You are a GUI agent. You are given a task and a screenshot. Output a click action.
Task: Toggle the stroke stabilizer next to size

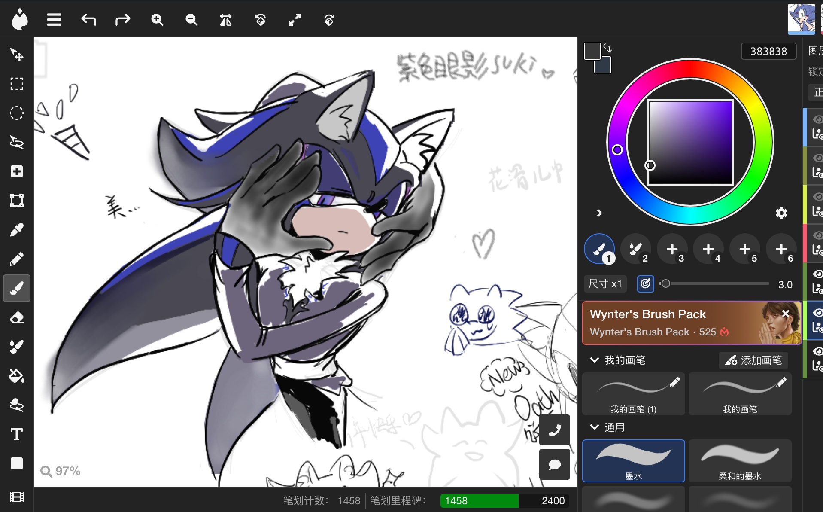pyautogui.click(x=645, y=284)
